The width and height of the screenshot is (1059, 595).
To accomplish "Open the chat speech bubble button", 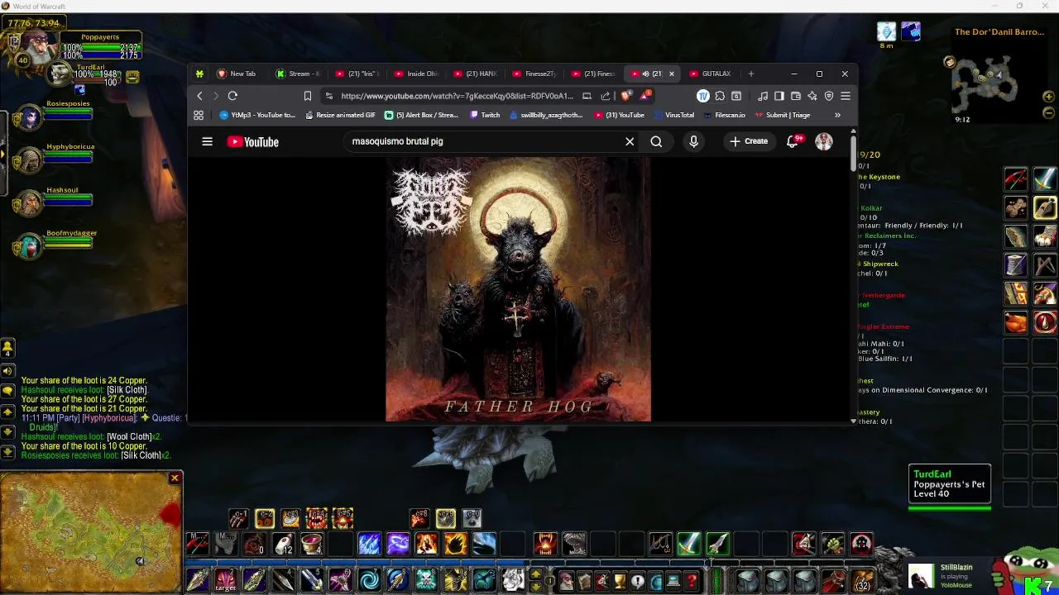I will pyautogui.click(x=7, y=390).
